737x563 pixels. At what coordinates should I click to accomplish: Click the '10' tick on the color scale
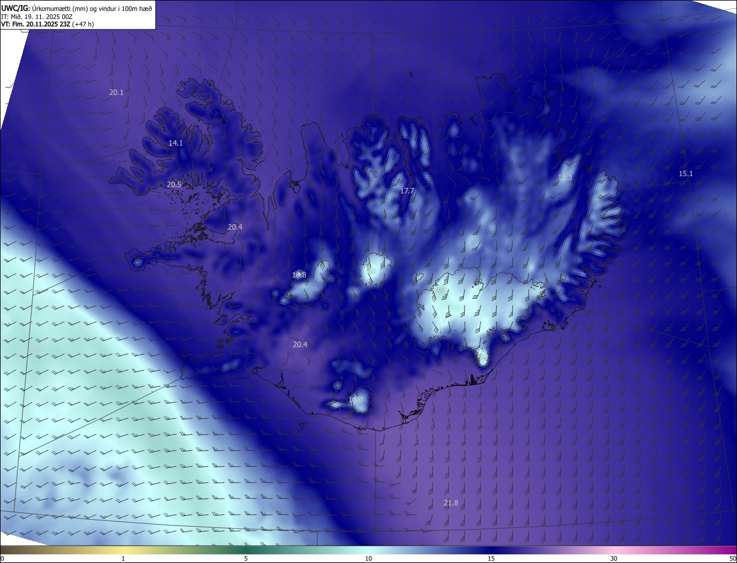click(x=368, y=558)
